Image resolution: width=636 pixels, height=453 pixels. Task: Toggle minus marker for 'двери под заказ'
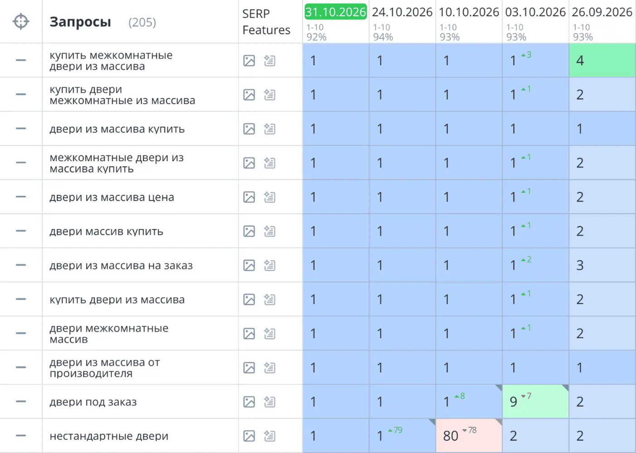(21, 401)
